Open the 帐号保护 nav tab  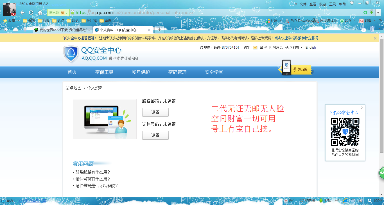click(x=141, y=72)
